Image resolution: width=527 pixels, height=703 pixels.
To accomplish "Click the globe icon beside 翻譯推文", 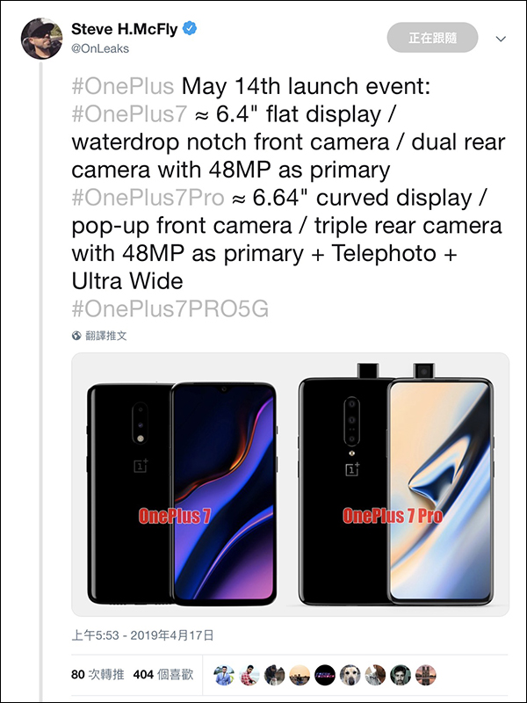I will point(76,336).
